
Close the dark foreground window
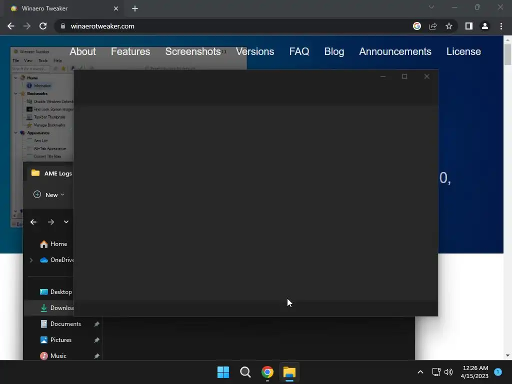[x=427, y=76]
